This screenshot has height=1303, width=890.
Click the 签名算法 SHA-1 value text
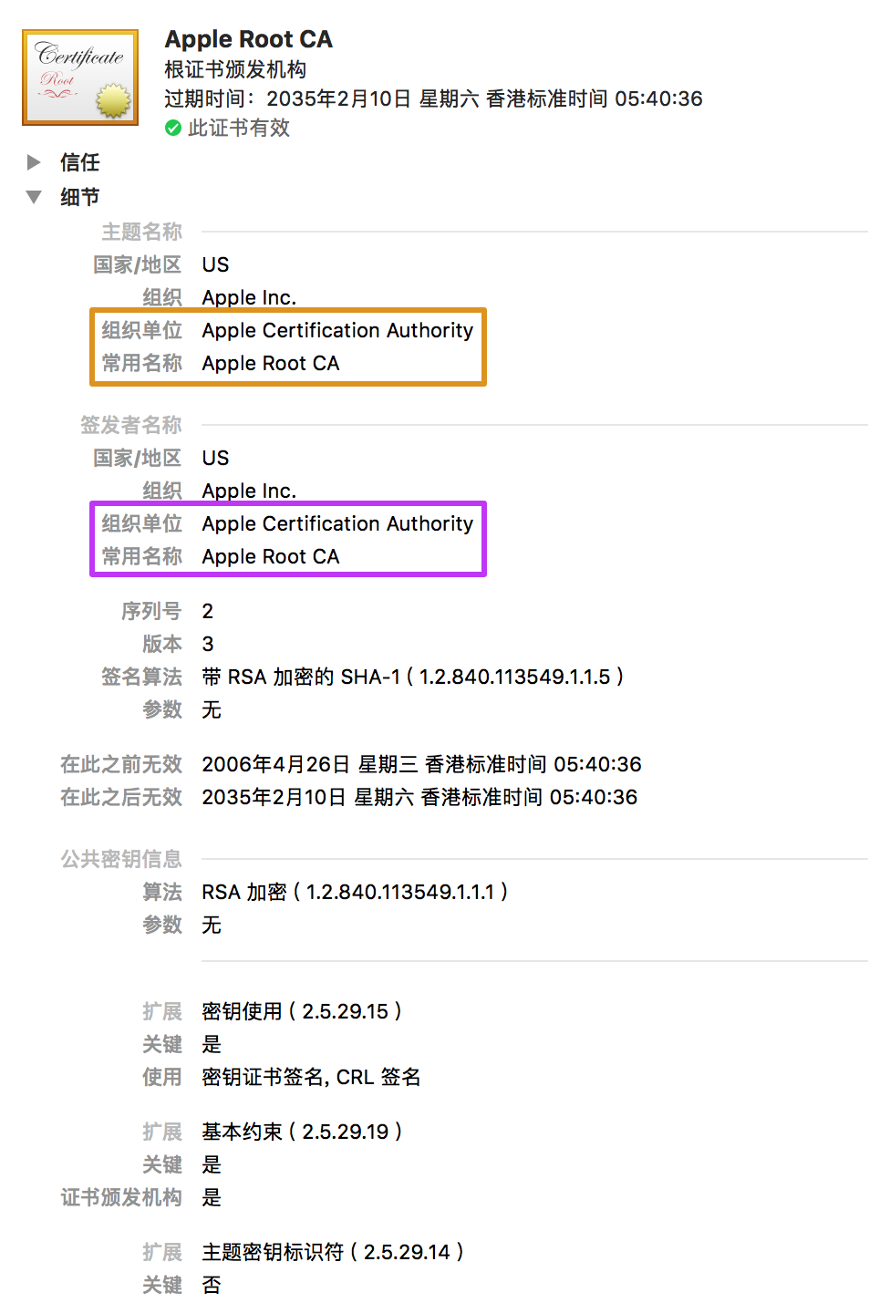(x=412, y=677)
